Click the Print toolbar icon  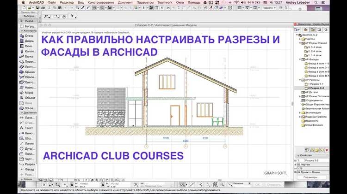43,8
